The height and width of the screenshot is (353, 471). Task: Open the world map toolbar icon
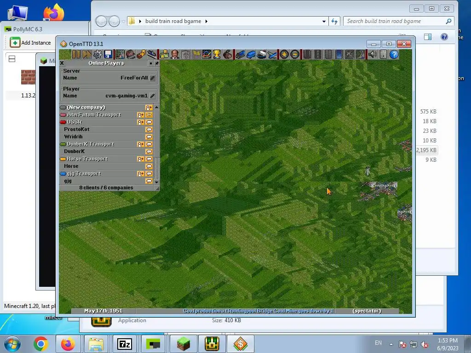[120, 54]
